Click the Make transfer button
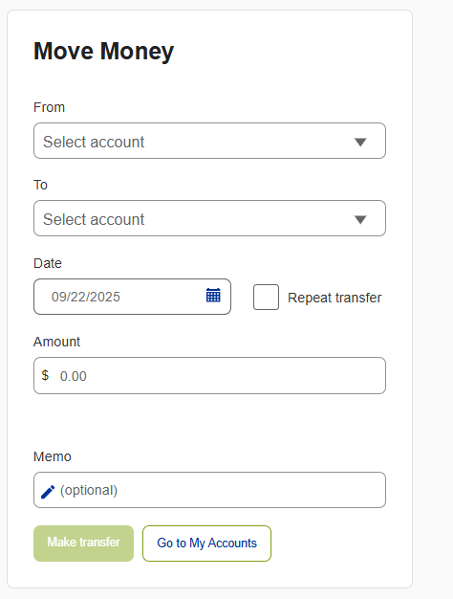This screenshot has width=453, height=599. 83,544
